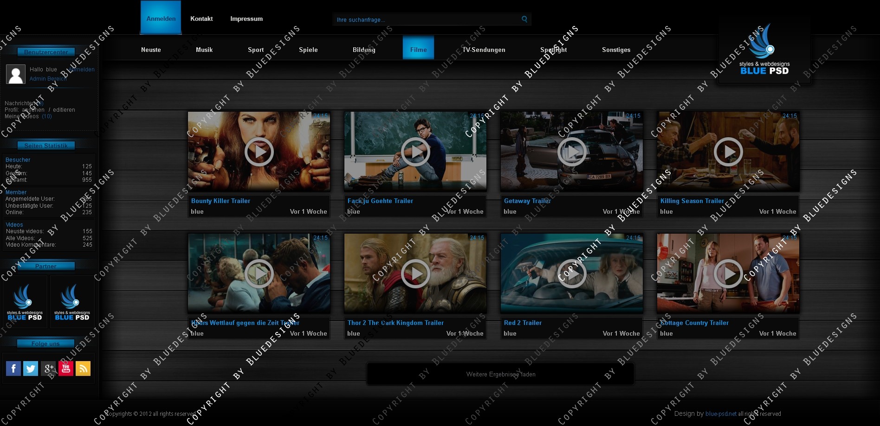Open the Google Plus social icon
This screenshot has height=426, width=880.
pos(48,369)
